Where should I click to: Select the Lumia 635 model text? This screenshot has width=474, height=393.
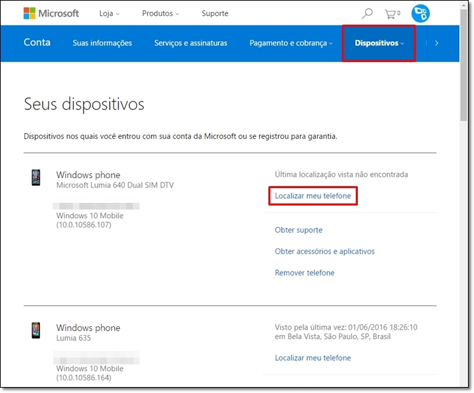click(x=73, y=338)
